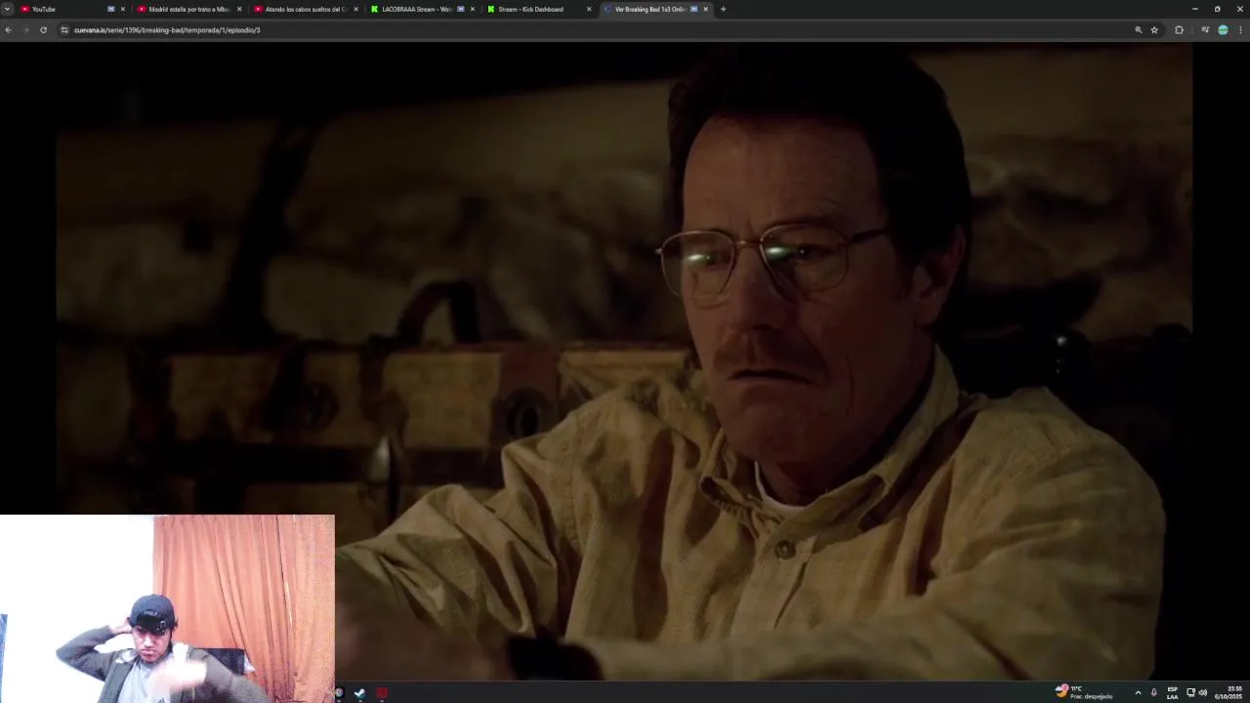This screenshot has width=1250, height=703.
Task: Click the audio indicator on LACOBRAAA tab
Action: click(x=461, y=9)
